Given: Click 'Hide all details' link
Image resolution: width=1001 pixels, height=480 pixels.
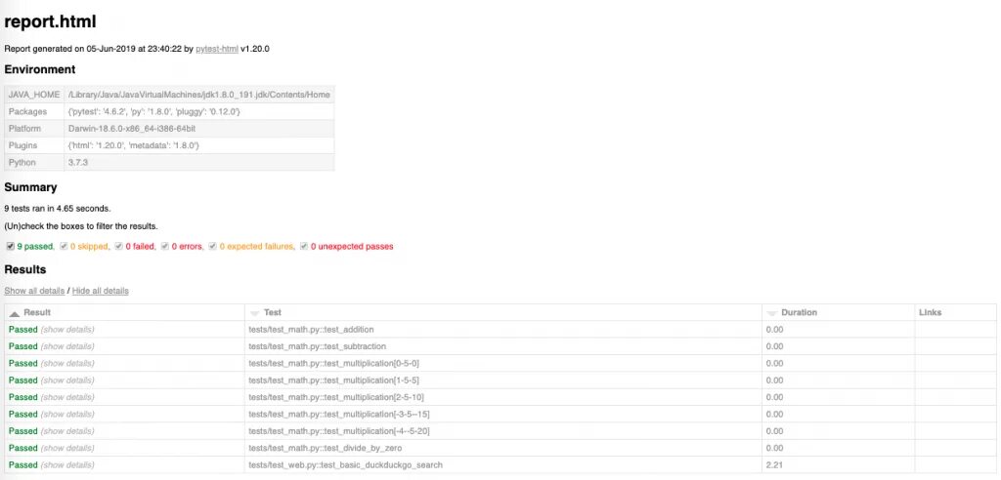Looking at the screenshot, I should pyautogui.click(x=100, y=291).
